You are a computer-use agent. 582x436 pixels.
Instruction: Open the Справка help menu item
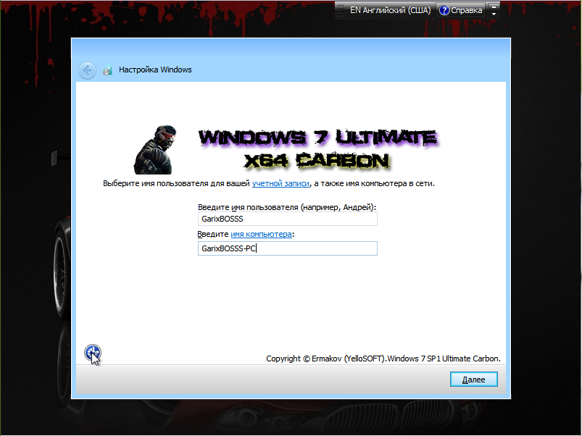[x=461, y=10]
